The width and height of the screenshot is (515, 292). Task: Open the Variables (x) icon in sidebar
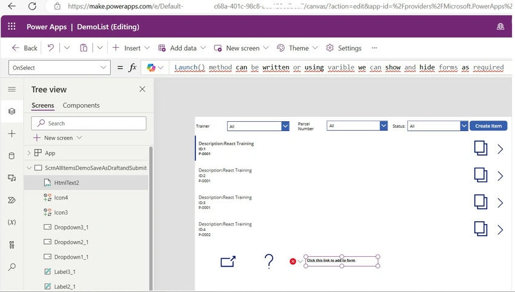(12, 222)
